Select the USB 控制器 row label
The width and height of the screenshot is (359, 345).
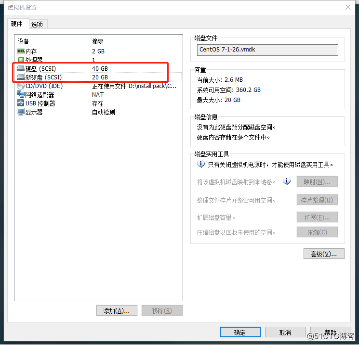(x=40, y=103)
